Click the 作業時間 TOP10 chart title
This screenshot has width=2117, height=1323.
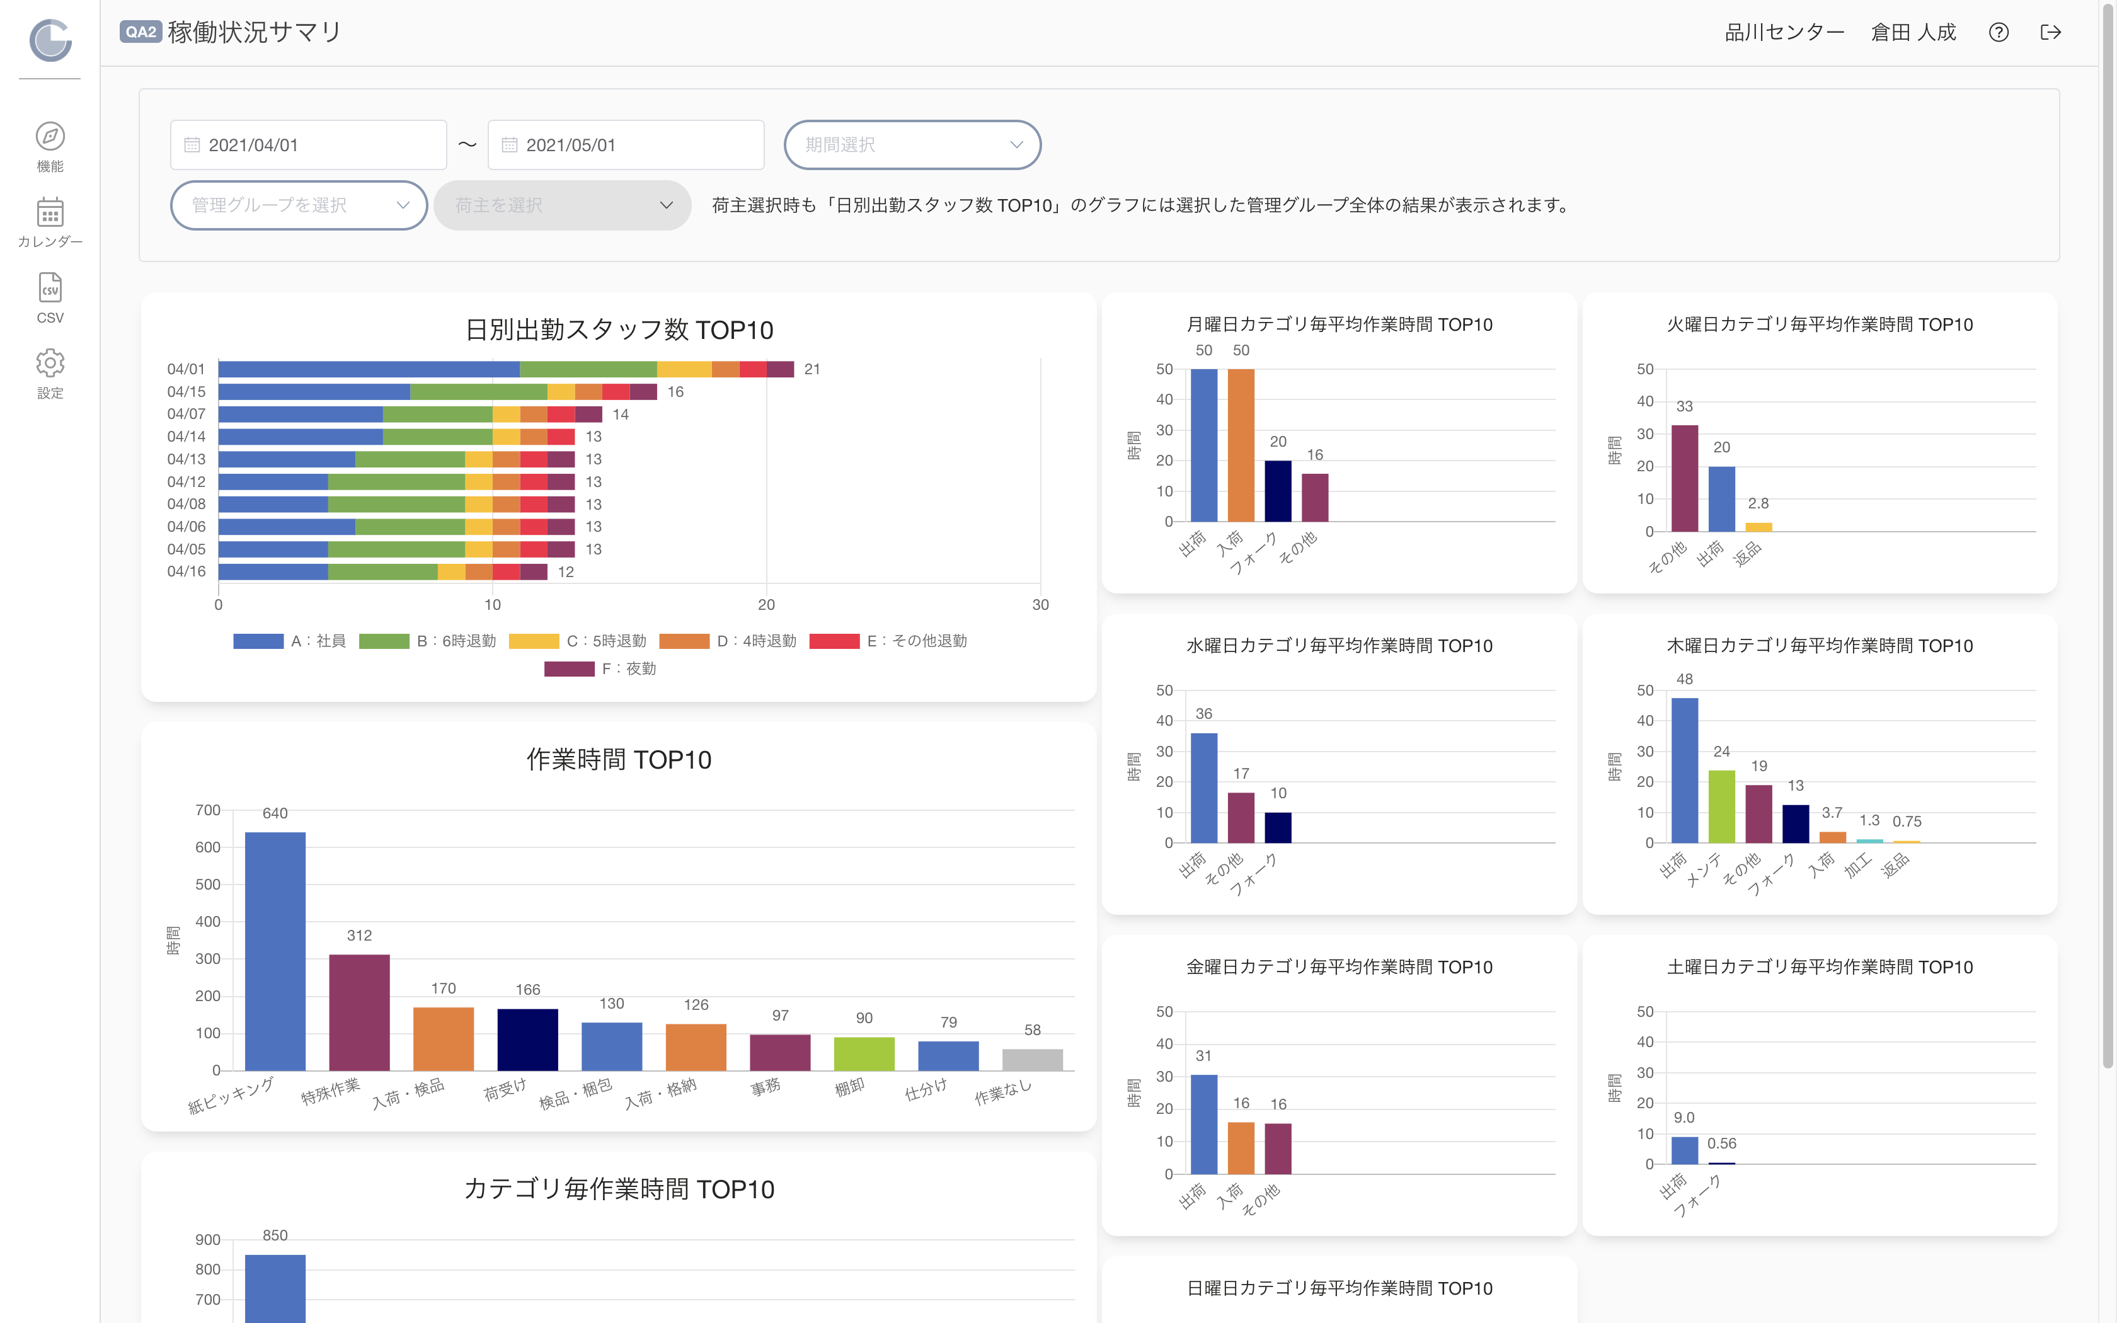pos(619,760)
